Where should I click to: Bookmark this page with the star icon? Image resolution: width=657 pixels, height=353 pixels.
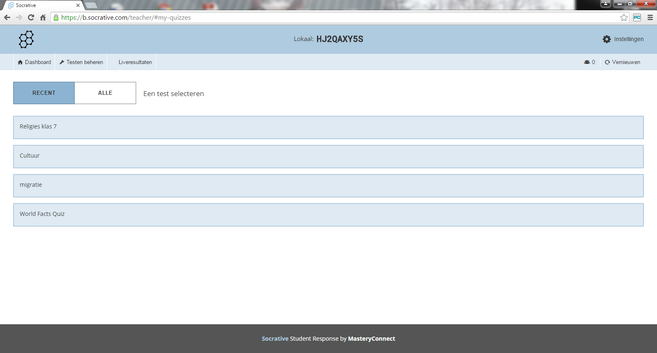(x=624, y=18)
